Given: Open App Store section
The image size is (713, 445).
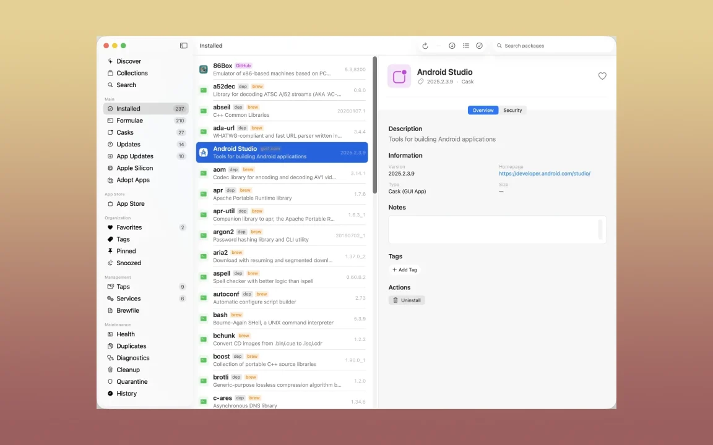Looking at the screenshot, I should coord(145,203).
